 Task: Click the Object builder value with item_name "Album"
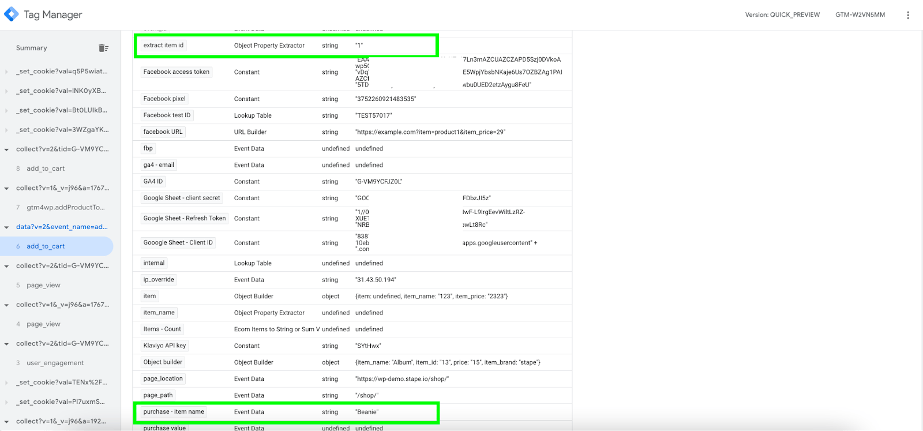448,362
